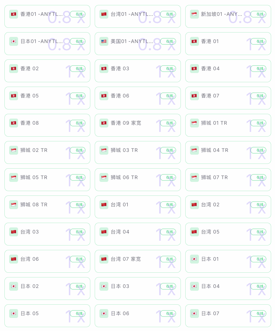The image size is (275, 331).
Task: Select the 日本 03 node card
Action: (138, 288)
